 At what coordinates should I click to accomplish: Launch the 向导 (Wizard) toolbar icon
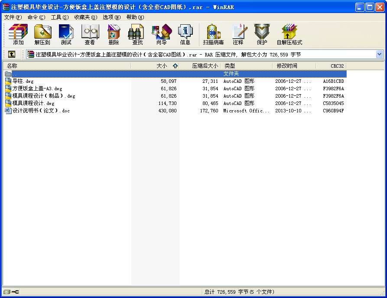161,35
